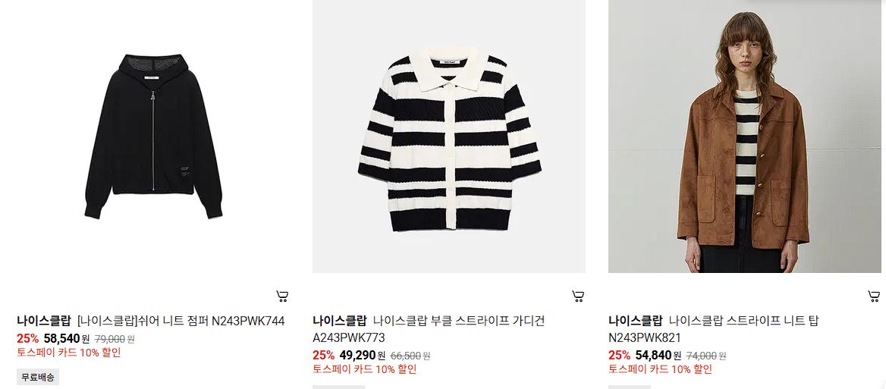The width and height of the screenshot is (886, 389).
Task: Click cart icon for 스트라이프 니트 탑
Action: pyautogui.click(x=874, y=296)
